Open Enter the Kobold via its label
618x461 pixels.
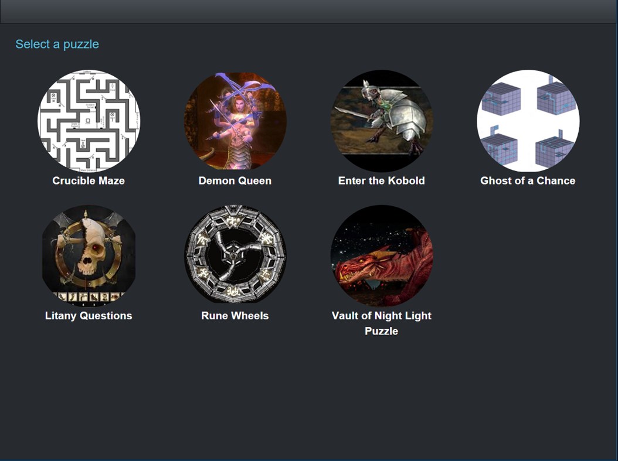click(382, 180)
